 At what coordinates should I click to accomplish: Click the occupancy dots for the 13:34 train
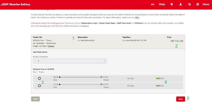coord(160,86)
